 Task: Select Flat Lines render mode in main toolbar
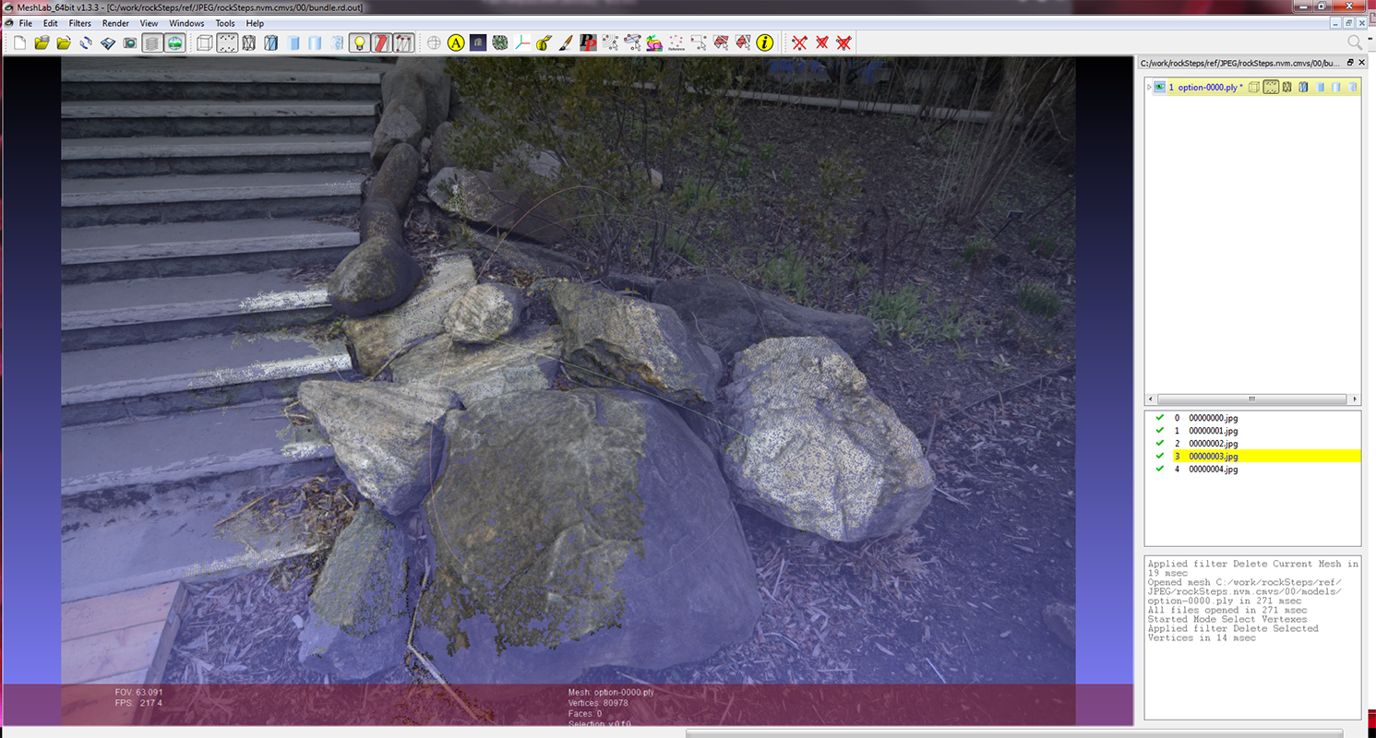(x=293, y=42)
